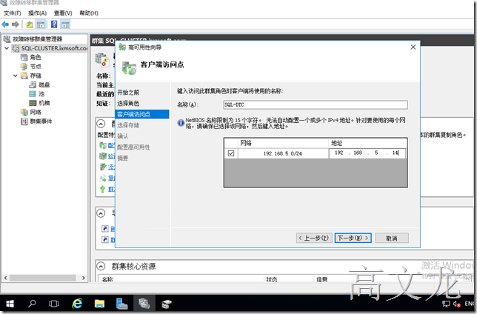Click the 名称(A) SQL-DTC input field

(x=316, y=104)
